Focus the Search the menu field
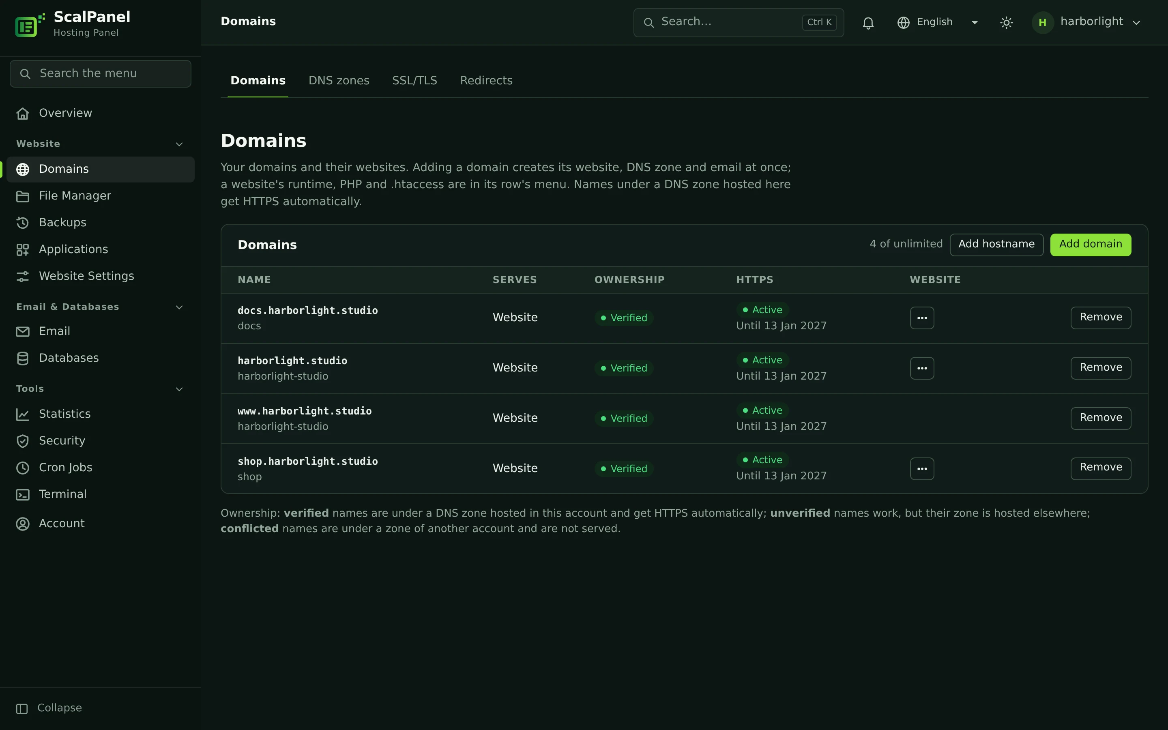 pos(101,73)
